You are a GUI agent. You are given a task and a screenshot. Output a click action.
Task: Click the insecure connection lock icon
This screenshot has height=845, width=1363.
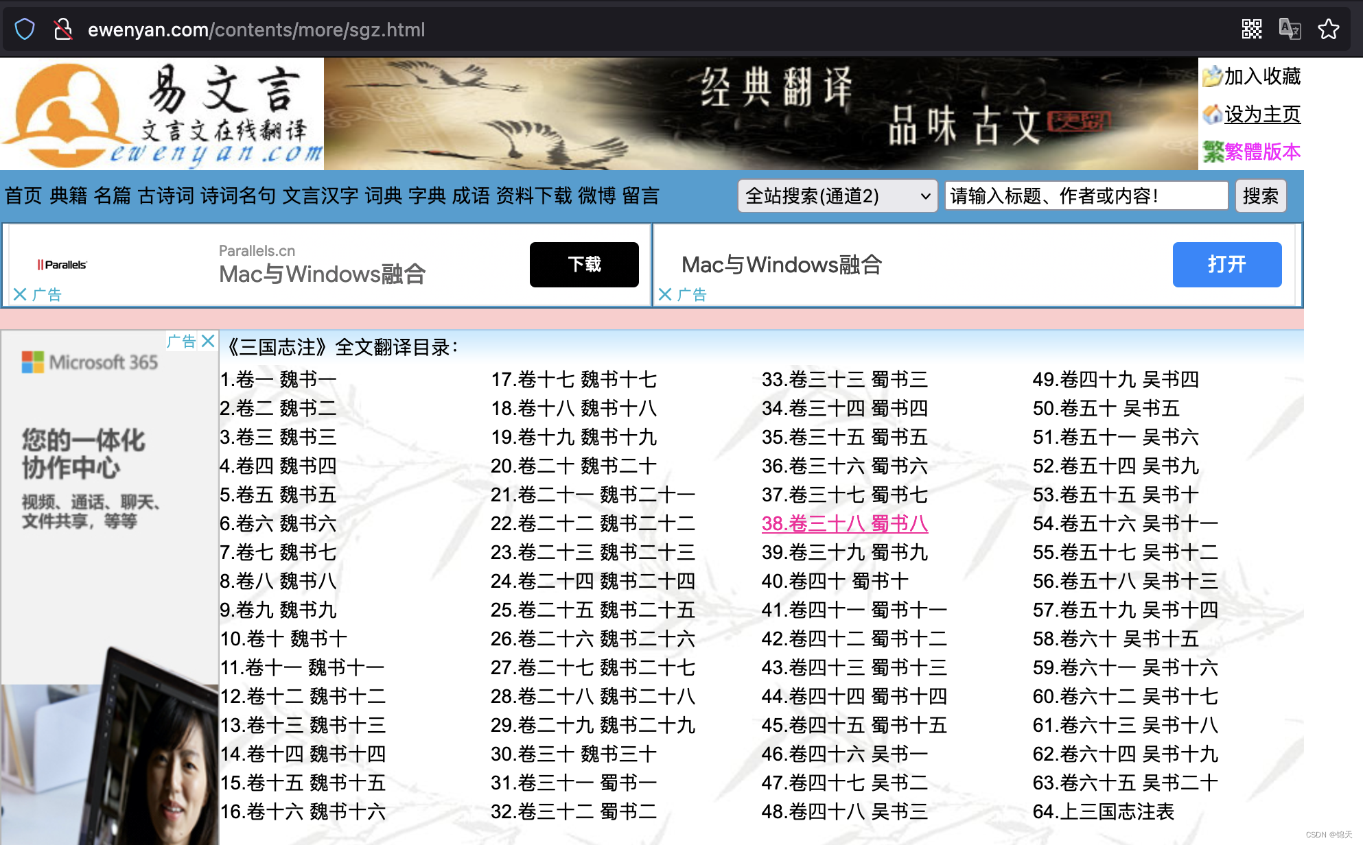coord(63,29)
